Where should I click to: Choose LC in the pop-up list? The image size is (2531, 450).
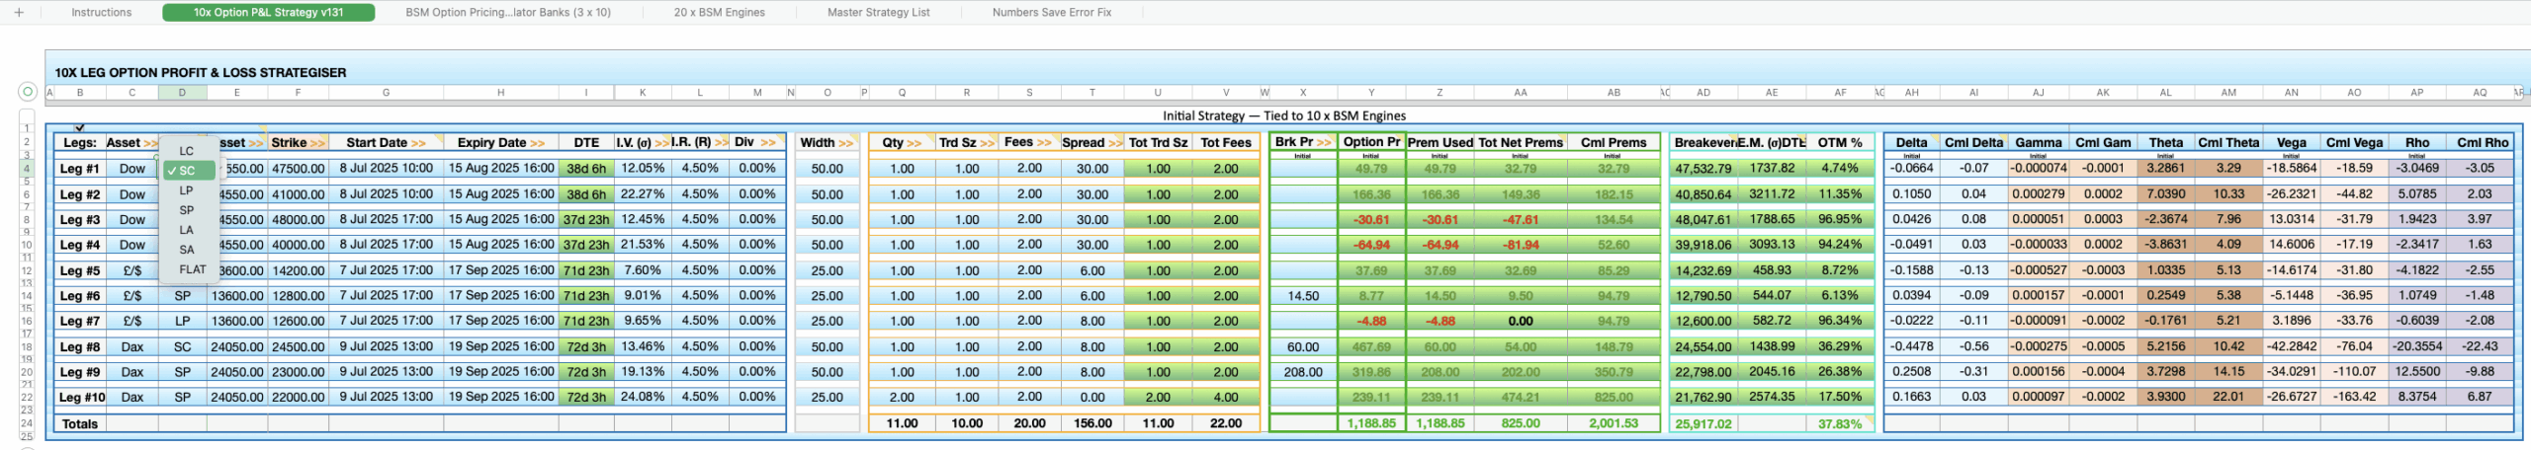click(x=189, y=151)
